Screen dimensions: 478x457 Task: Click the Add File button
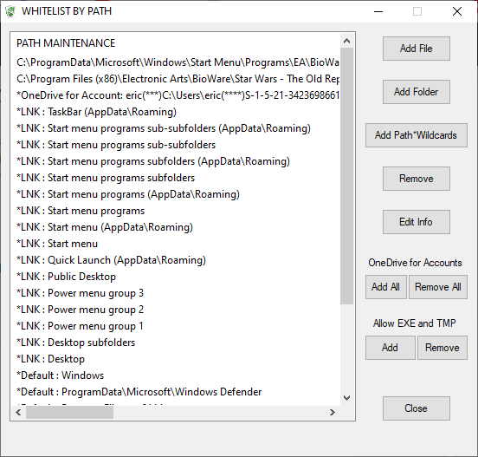click(417, 49)
